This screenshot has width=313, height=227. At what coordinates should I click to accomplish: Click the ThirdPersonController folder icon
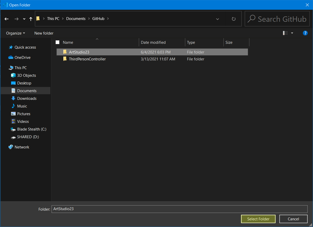pyautogui.click(x=65, y=59)
